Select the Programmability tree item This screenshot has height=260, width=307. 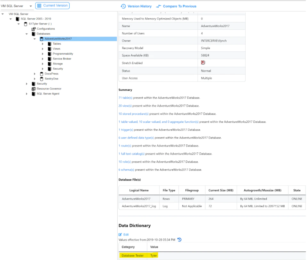click(x=63, y=54)
